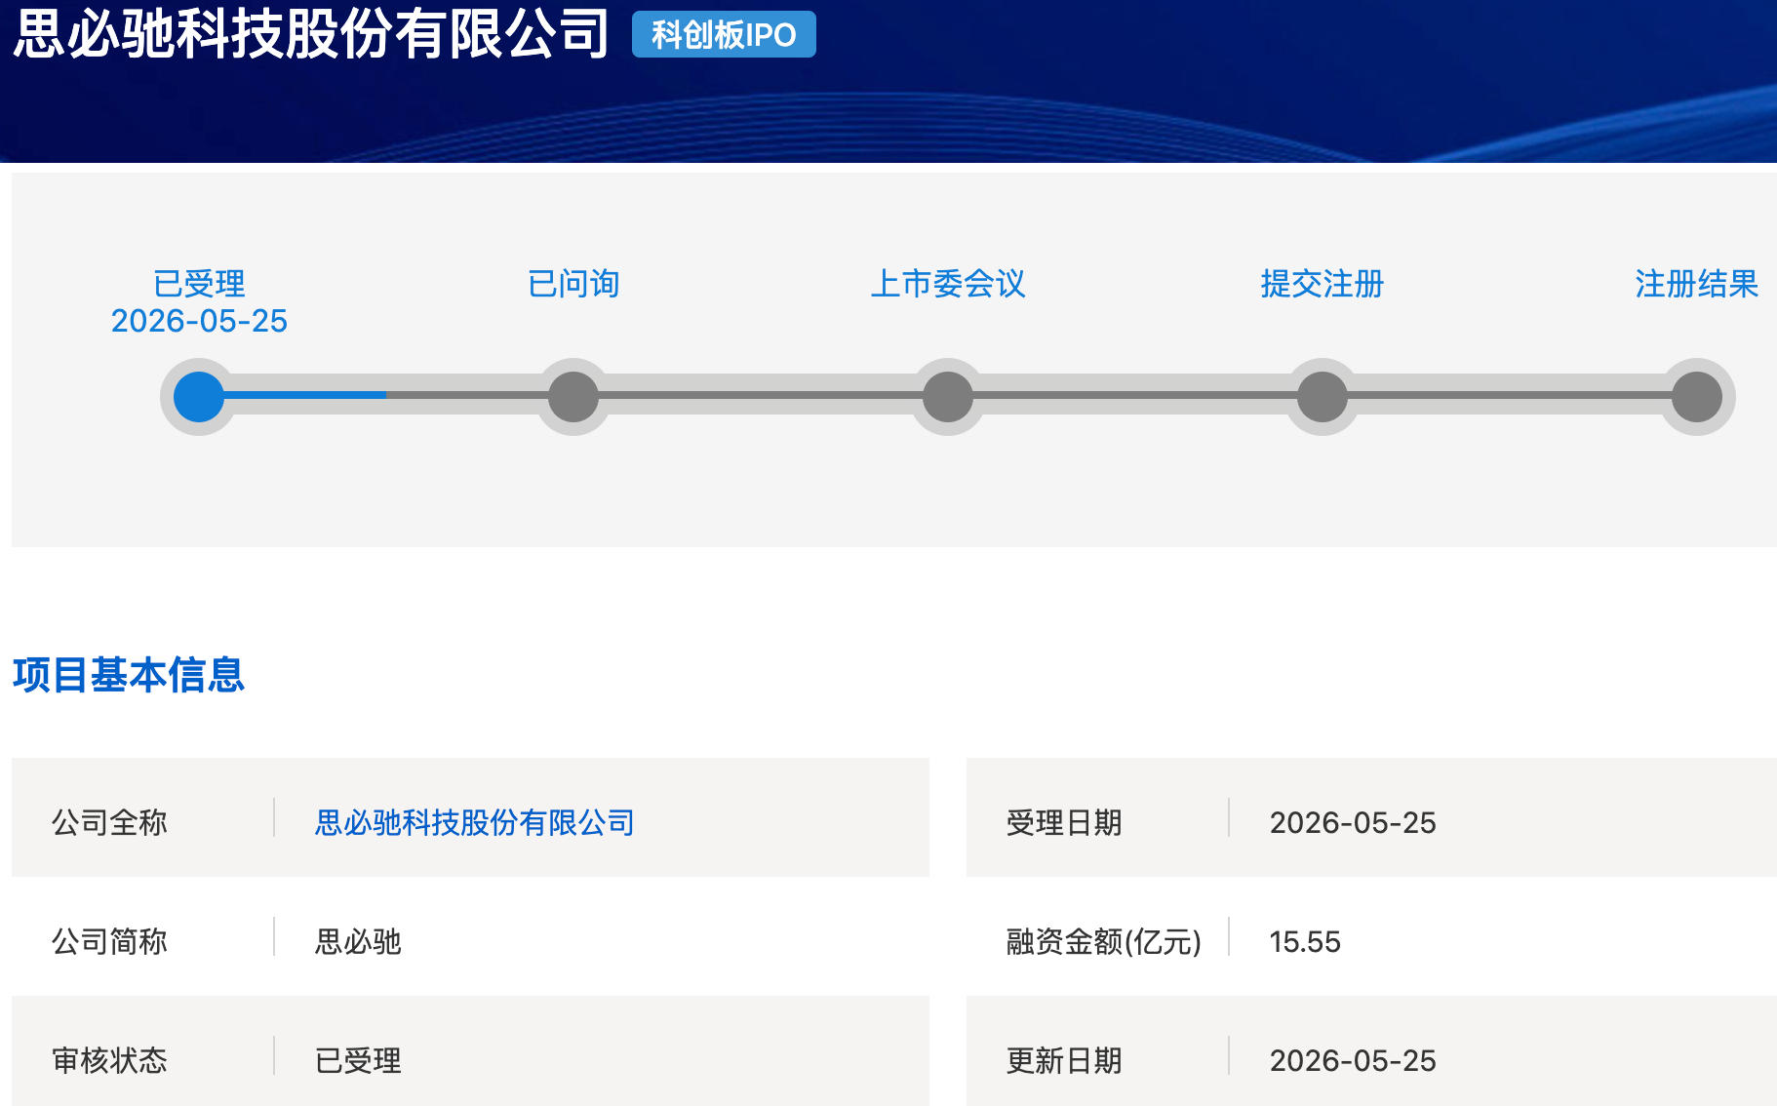Click the 思必驰 short name value
The width and height of the screenshot is (1777, 1106).
[358, 941]
